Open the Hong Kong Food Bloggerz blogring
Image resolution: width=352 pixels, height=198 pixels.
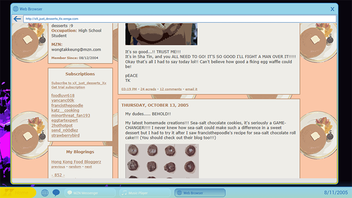(x=76, y=162)
